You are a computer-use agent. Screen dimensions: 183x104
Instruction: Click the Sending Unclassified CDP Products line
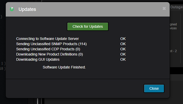[x=48, y=49]
